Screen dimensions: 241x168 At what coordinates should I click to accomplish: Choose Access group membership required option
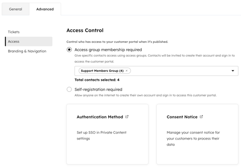(69, 50)
